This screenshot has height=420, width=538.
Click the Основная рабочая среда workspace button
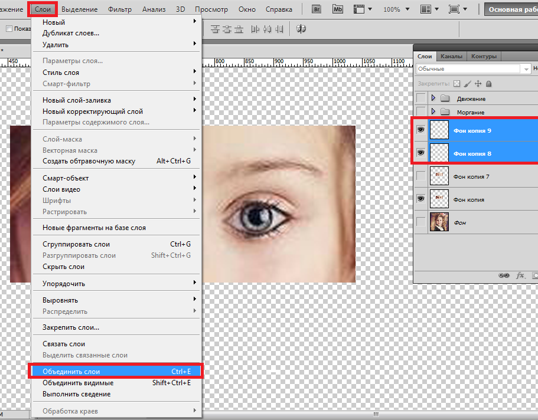point(511,9)
